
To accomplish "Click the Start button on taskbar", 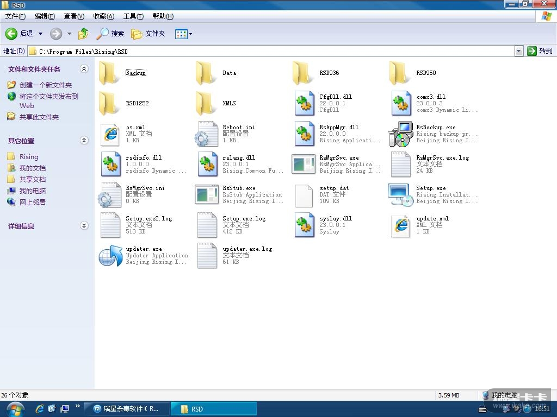I will pos(15,409).
